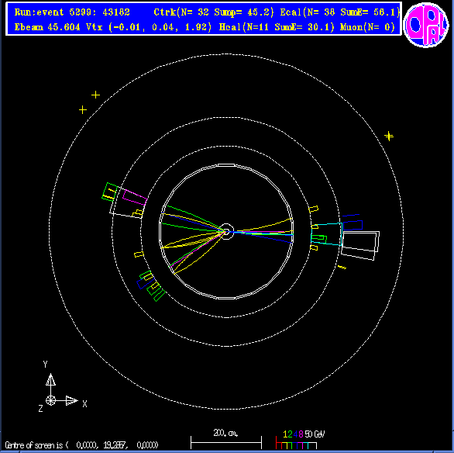
Task: Click the Centre of screen coordinates text
Action: tap(81, 445)
